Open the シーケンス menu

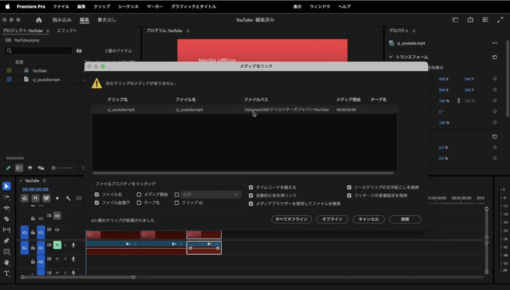click(128, 6)
